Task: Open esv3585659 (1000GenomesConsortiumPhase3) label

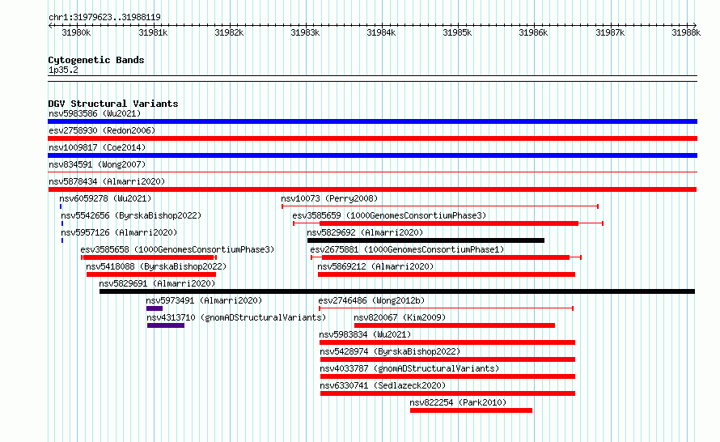Action: tap(389, 215)
